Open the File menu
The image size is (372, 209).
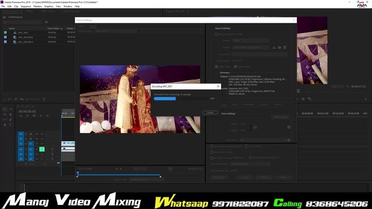pos(3,6)
